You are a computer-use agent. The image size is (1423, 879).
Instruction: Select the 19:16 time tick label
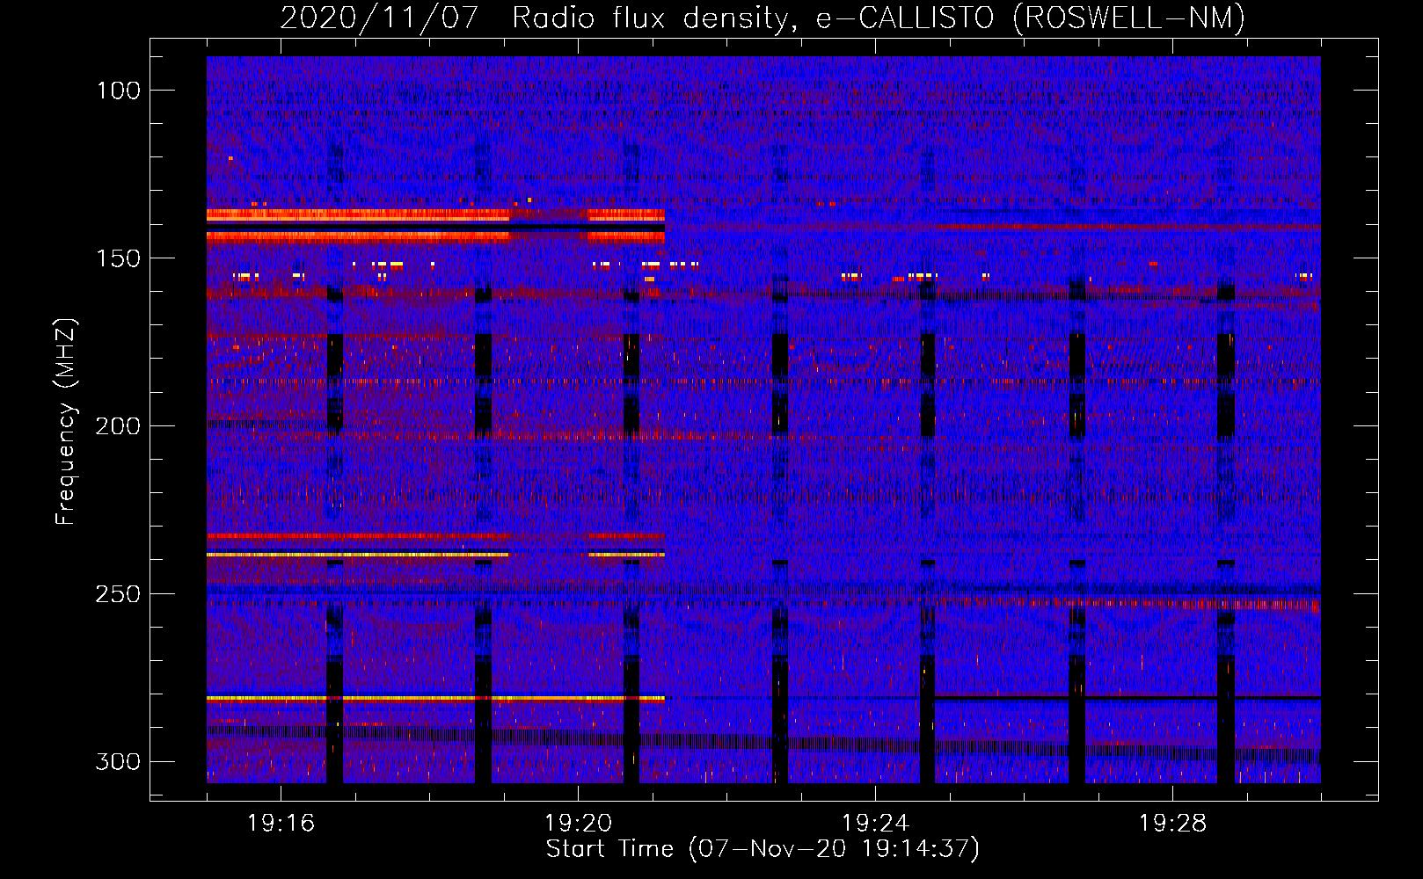[x=281, y=824]
